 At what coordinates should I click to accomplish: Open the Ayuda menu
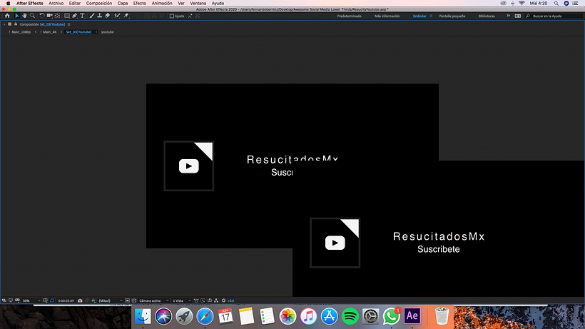(218, 4)
